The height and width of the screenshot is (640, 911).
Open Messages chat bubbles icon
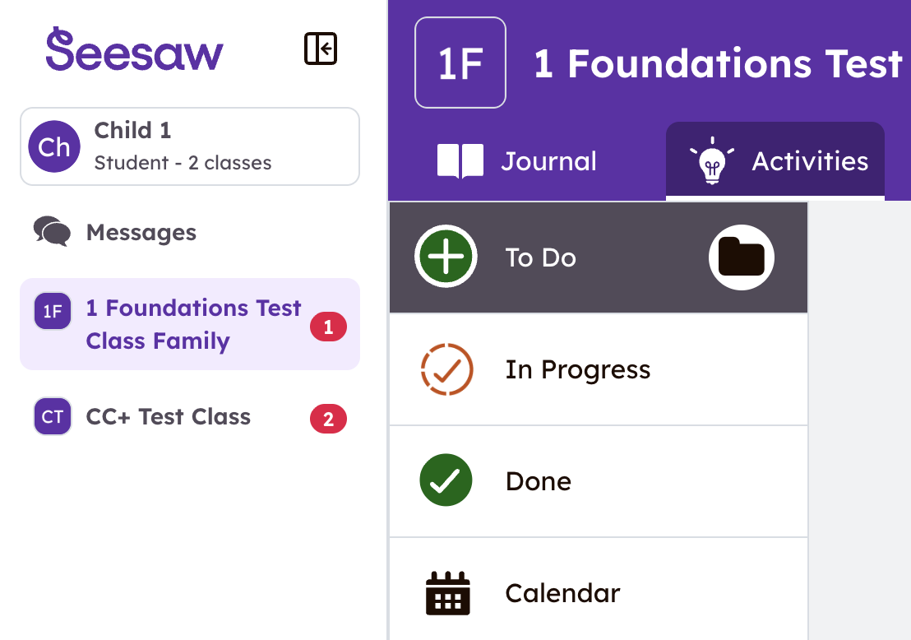tap(53, 232)
